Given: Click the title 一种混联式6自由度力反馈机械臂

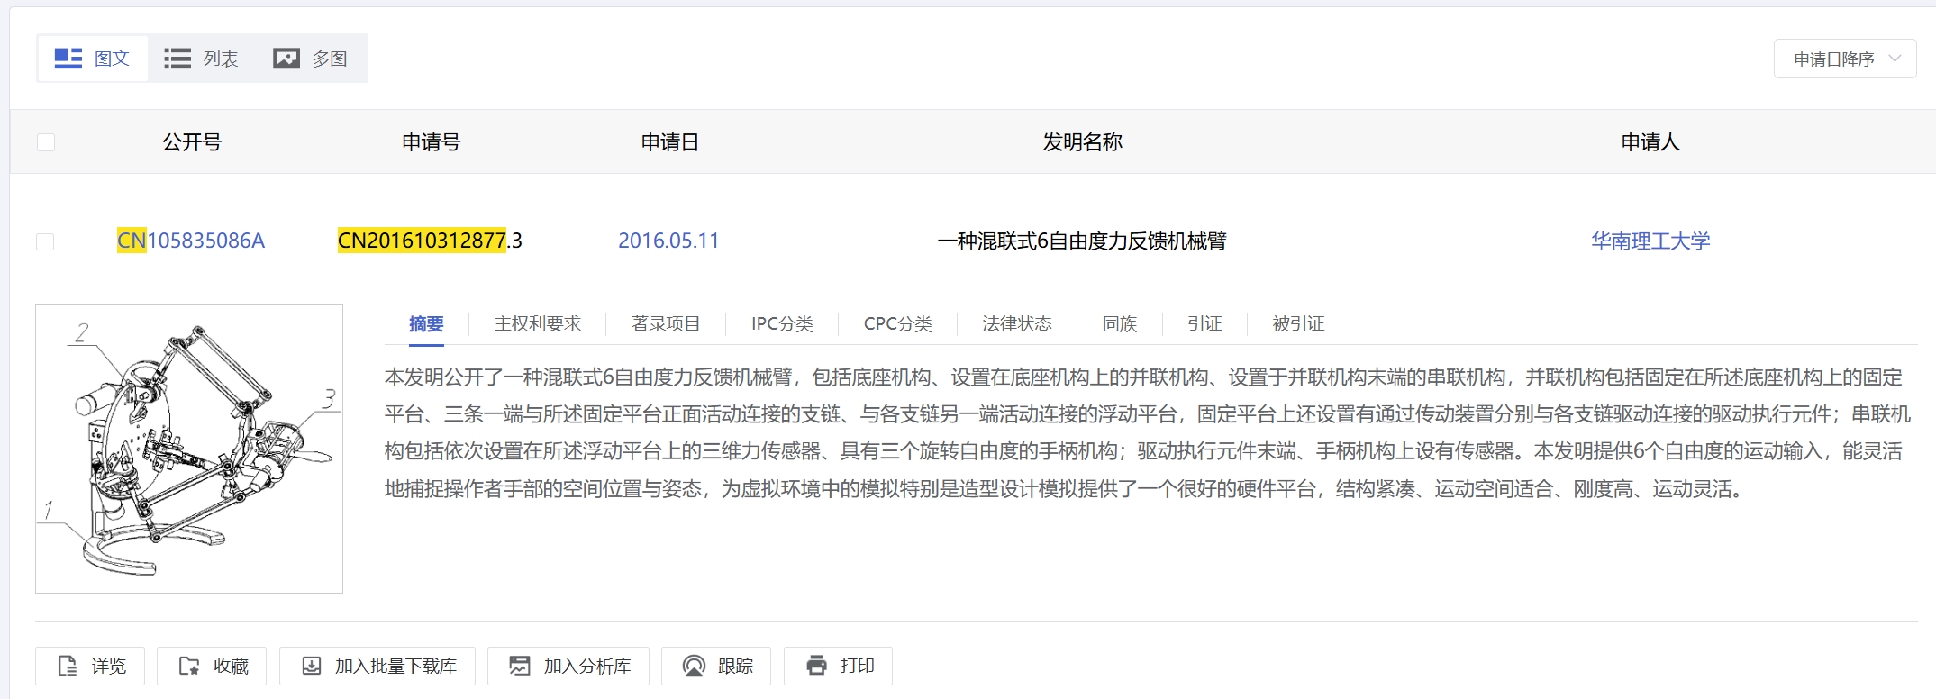Looking at the screenshot, I should (x=1082, y=241).
